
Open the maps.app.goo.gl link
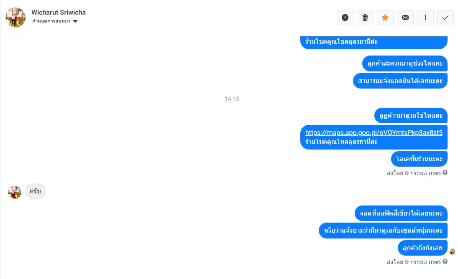(x=374, y=133)
